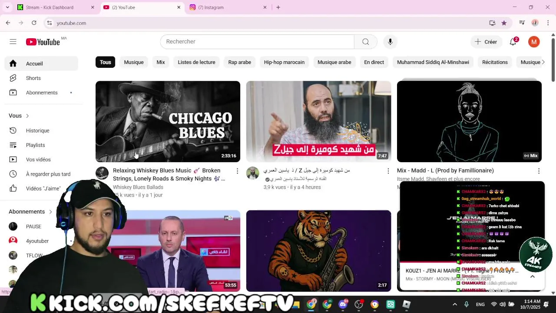The image size is (556, 313).
Task: Reload the page with refresh icon
Action: [34, 23]
